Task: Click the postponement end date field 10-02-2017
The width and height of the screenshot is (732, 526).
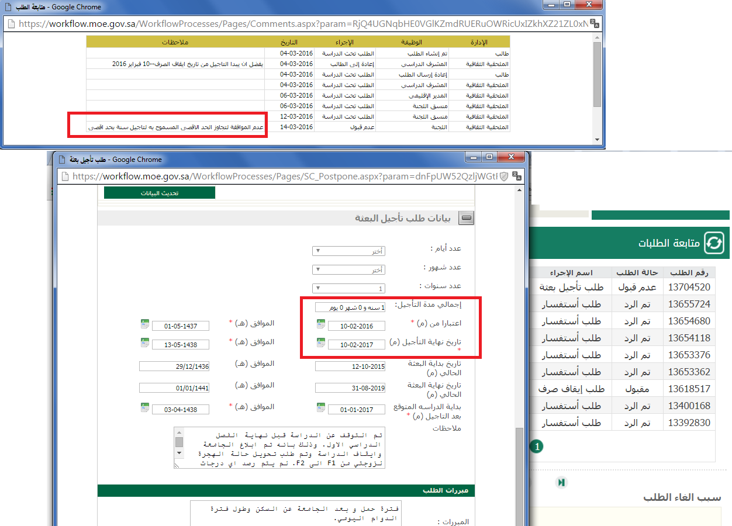Action: coord(357,345)
